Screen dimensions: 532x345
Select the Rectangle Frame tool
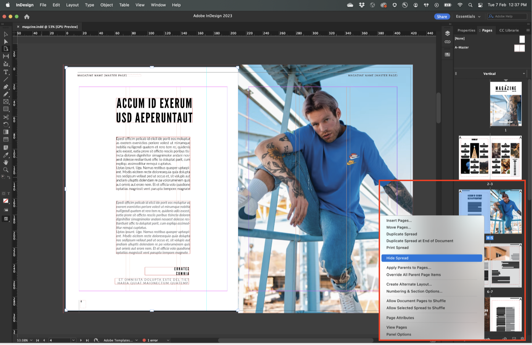coord(6,102)
